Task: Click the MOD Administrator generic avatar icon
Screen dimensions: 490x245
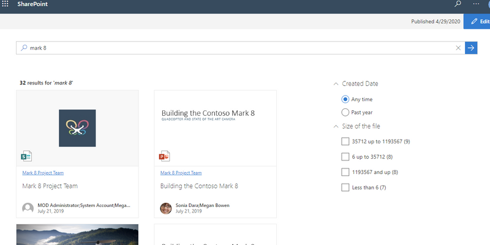Action: [28, 208]
